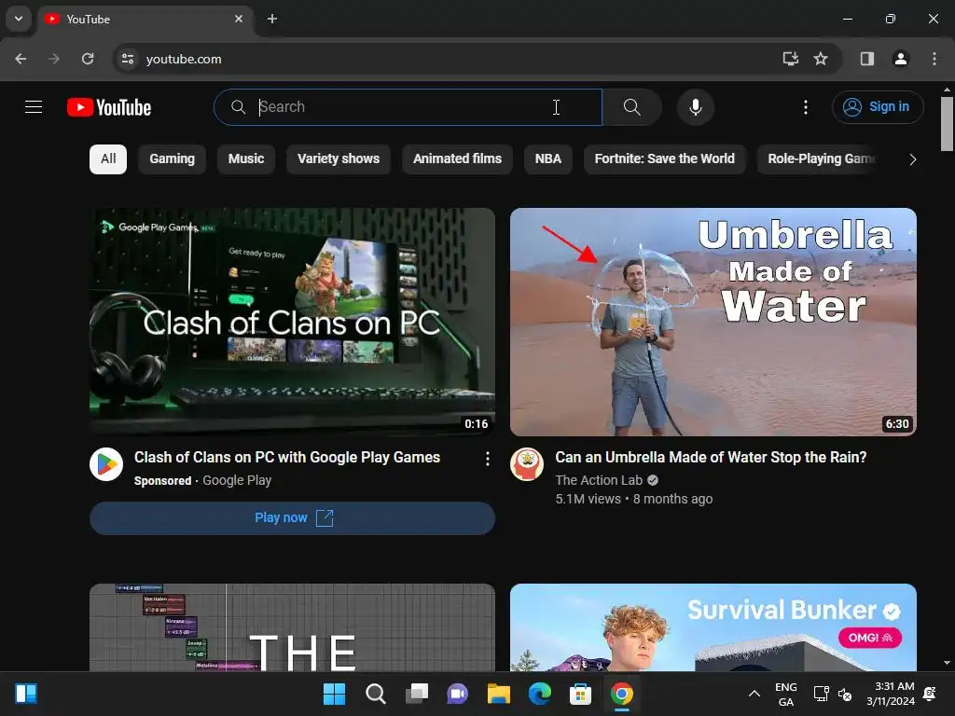Image resolution: width=955 pixels, height=716 pixels.
Task: Open Microsoft Edge from taskbar
Action: pyautogui.click(x=540, y=694)
